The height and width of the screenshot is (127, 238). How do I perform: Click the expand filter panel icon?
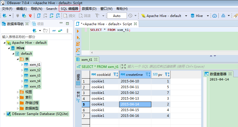click(x=124, y=67)
